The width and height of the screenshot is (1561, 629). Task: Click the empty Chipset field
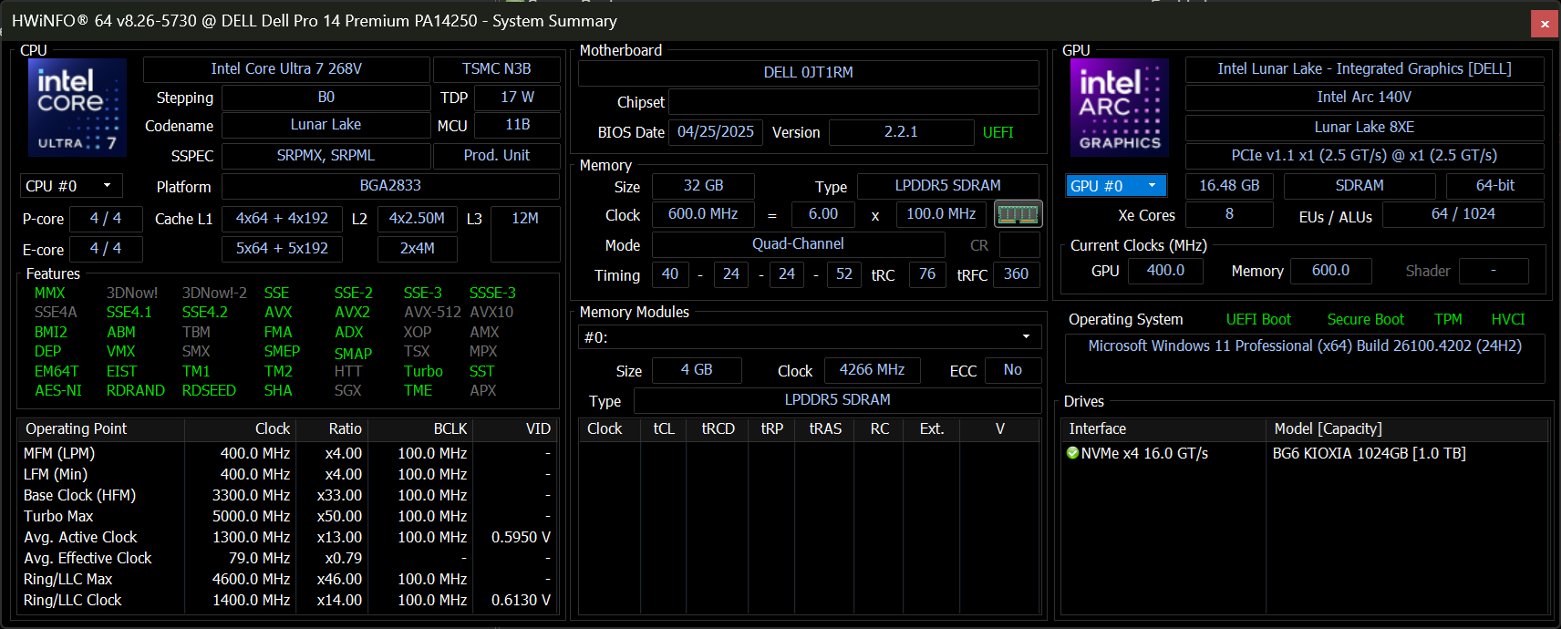pyautogui.click(x=854, y=102)
